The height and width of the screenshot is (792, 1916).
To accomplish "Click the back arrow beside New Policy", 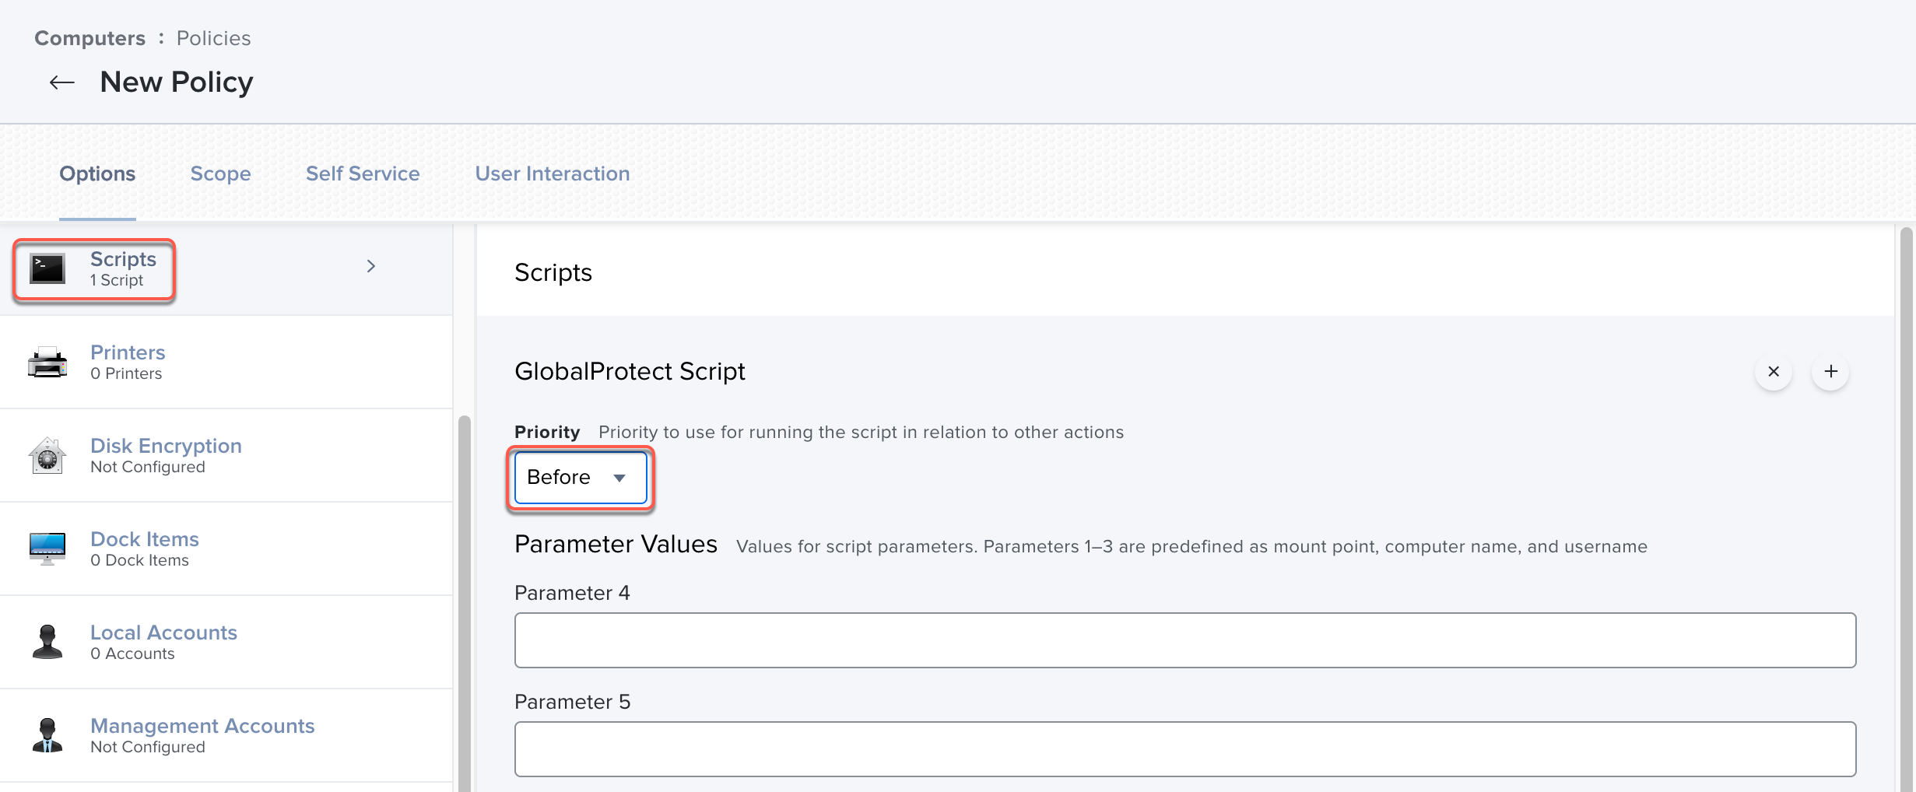I will (62, 82).
